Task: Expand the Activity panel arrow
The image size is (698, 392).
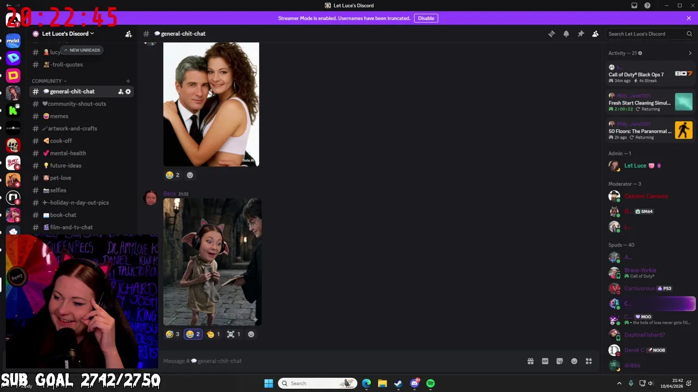Action: point(690,53)
